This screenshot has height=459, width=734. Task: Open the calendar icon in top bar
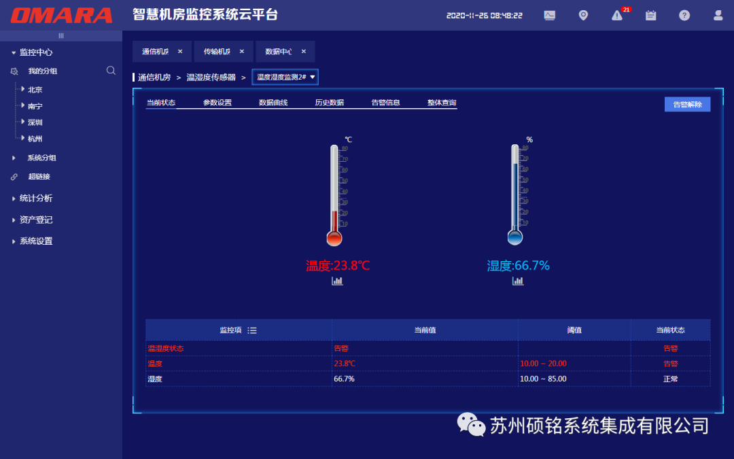(x=650, y=15)
